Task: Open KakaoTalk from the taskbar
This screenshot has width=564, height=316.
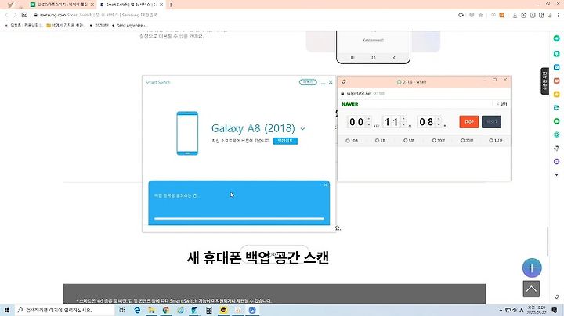Action: coord(223,310)
